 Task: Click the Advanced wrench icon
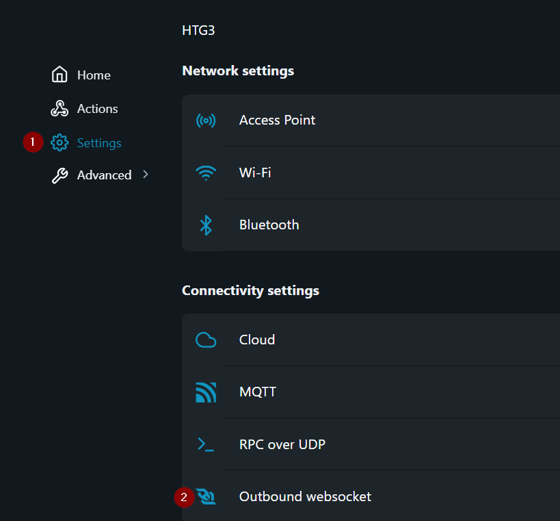(x=60, y=175)
